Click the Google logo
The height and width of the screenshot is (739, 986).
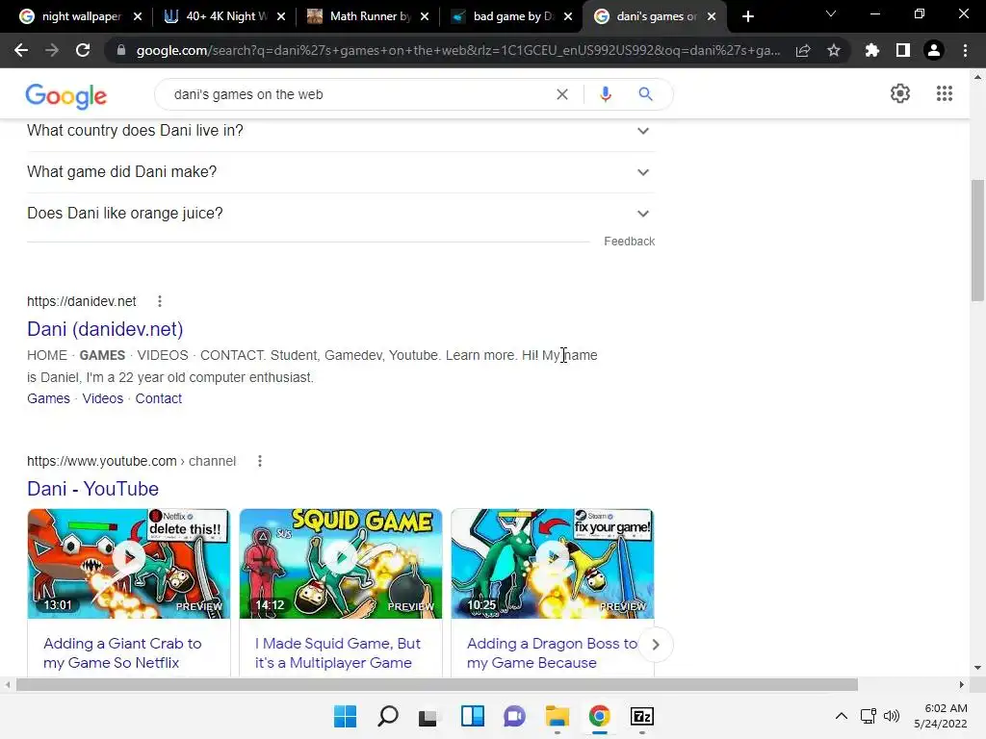tap(66, 95)
